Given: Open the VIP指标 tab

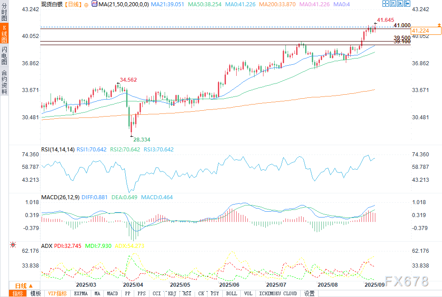Looking at the screenshot, I should [57, 293].
